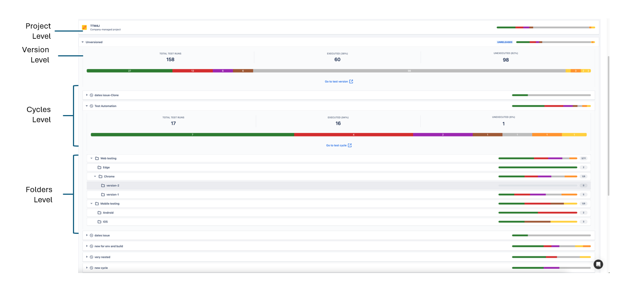634x282 pixels.
Task: Click the Unversioned header progress bar
Action: pyautogui.click(x=555, y=42)
